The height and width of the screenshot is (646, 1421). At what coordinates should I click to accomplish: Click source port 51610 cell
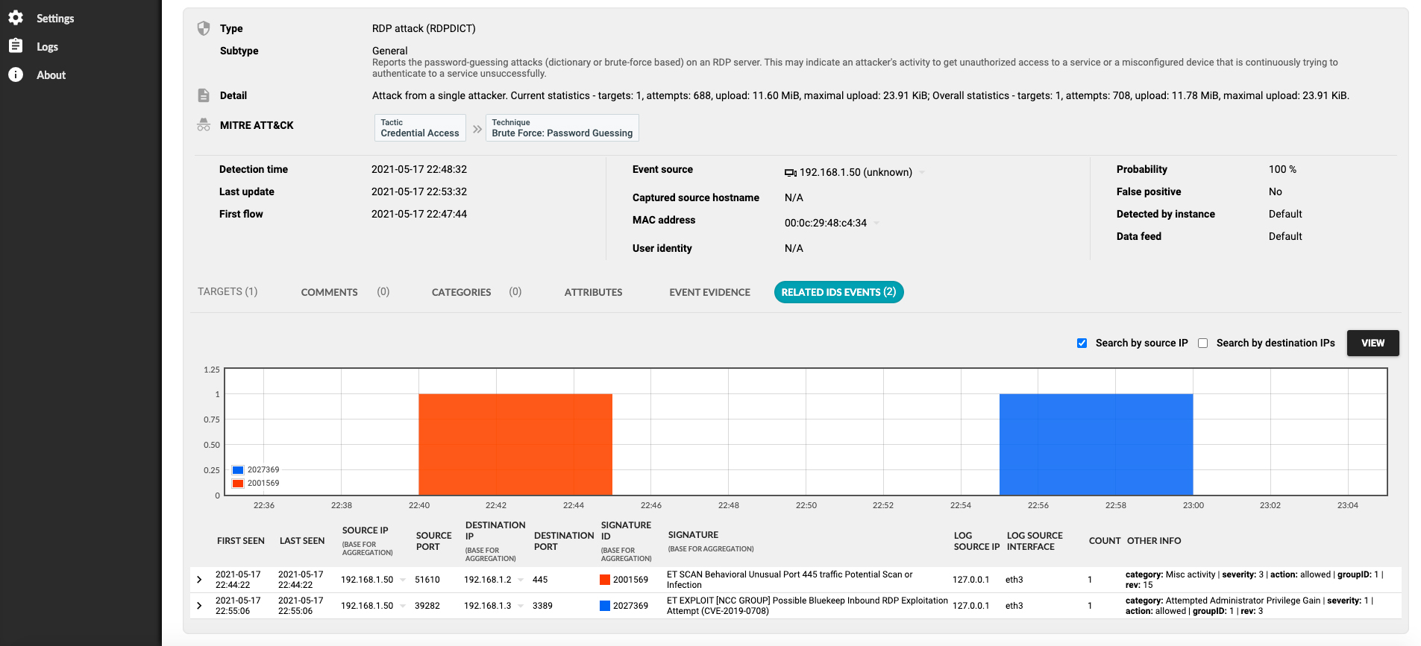click(427, 580)
